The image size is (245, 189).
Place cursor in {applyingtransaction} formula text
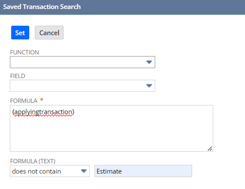click(43, 112)
